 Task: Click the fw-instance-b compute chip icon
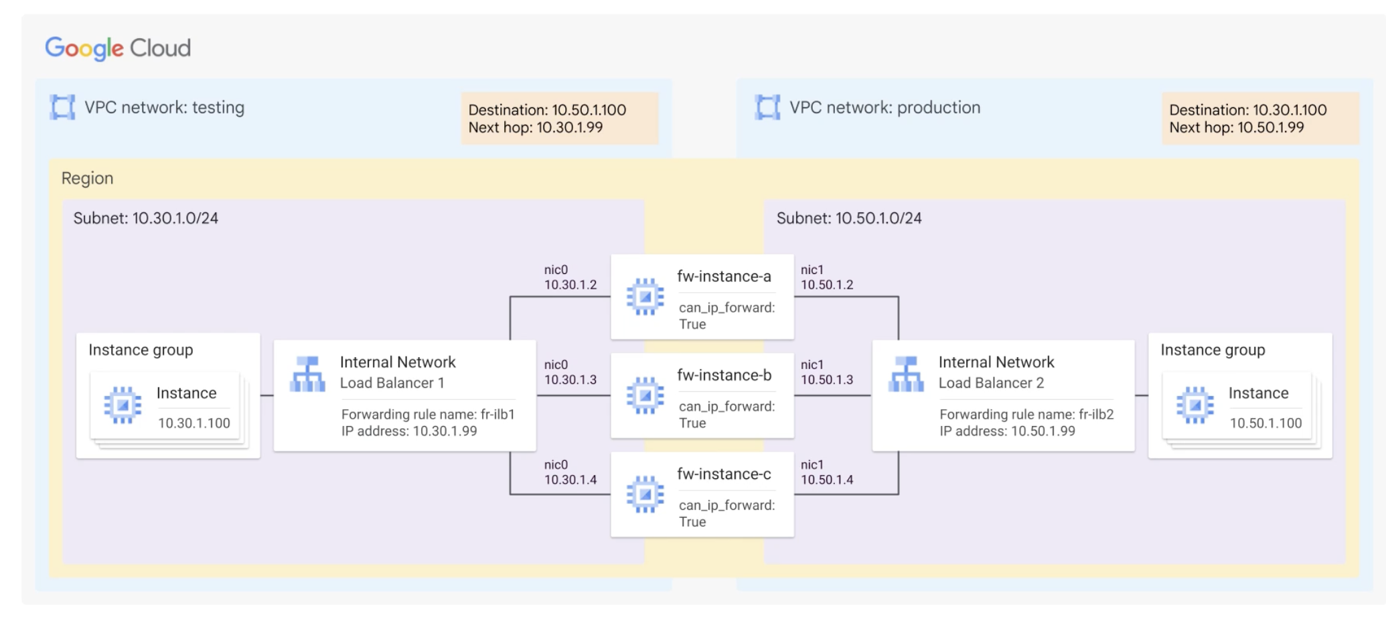coord(645,396)
